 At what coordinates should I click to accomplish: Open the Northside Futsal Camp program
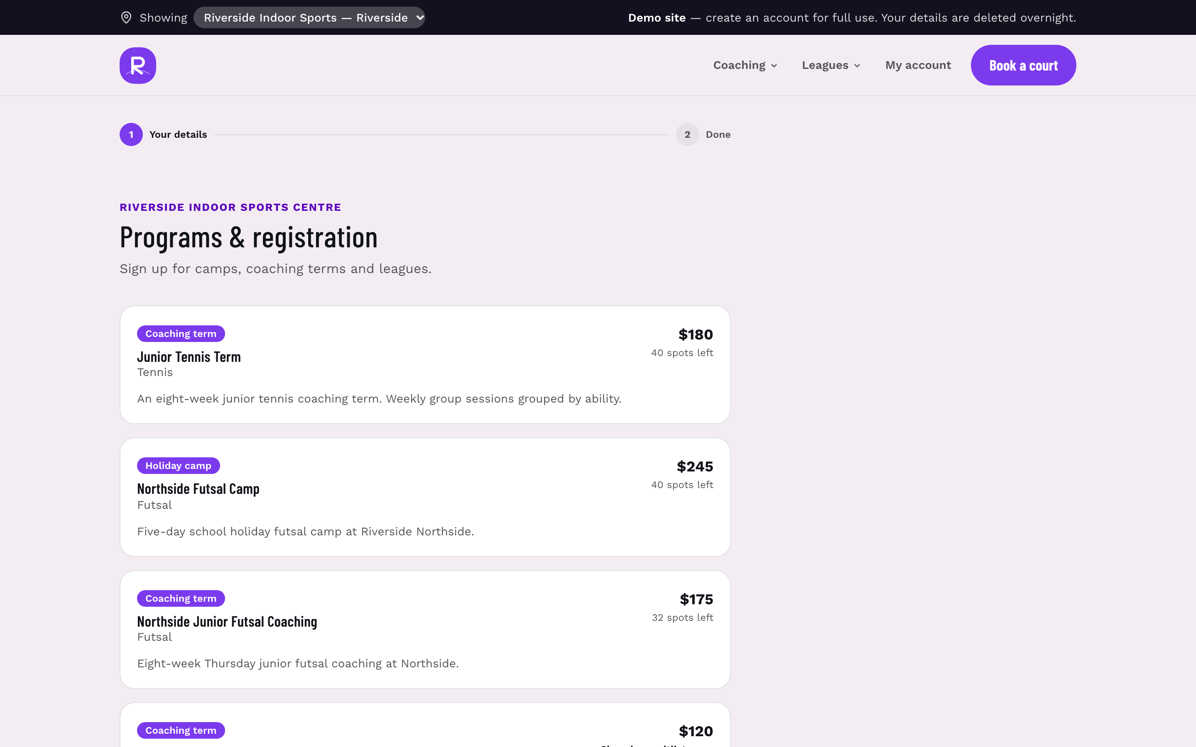(x=425, y=497)
